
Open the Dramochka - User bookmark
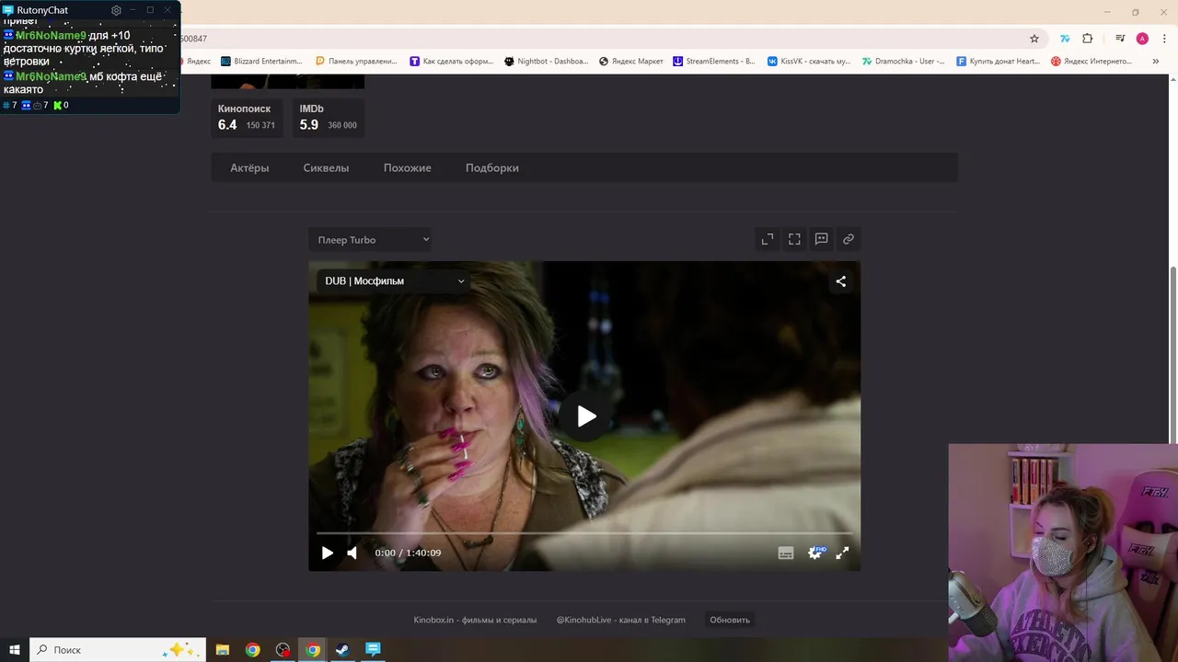[904, 62]
